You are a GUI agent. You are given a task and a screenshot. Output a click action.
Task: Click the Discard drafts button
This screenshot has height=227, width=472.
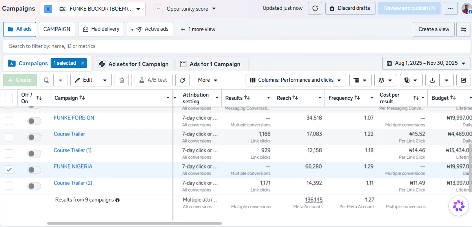(350, 8)
